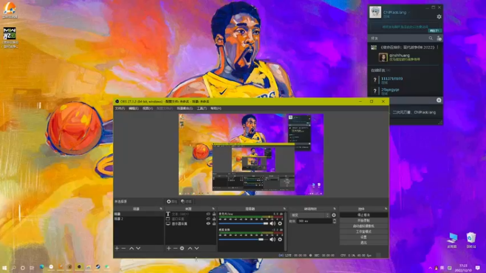Viewport: 486px width, 273px height.
Task: Open Settings from the OBS Controls panel
Action: point(363,237)
